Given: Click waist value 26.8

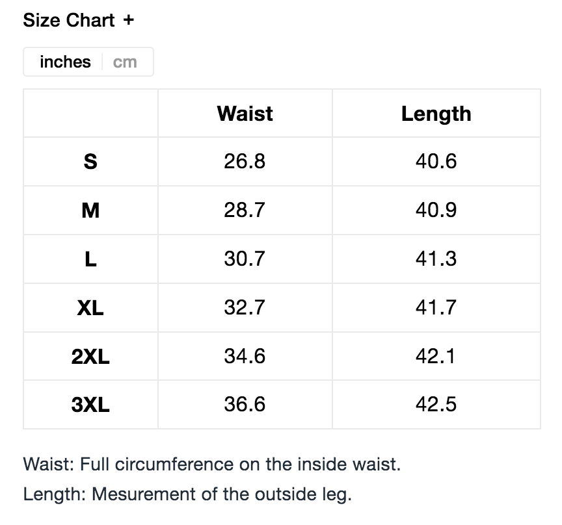Looking at the screenshot, I should (245, 161).
